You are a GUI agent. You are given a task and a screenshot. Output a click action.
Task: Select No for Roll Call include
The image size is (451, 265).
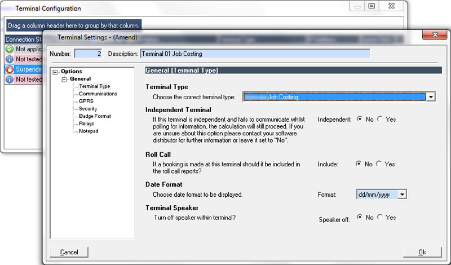click(x=359, y=164)
